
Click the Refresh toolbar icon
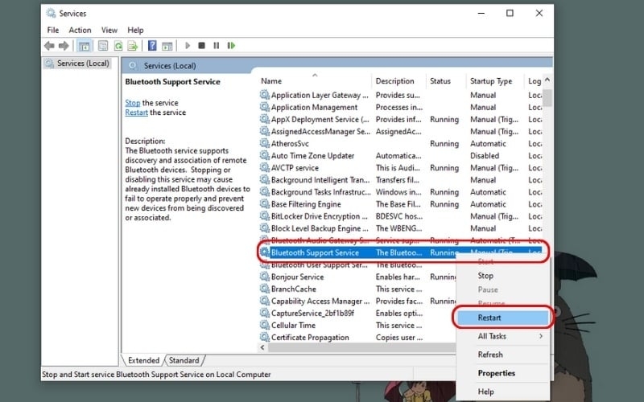[119, 46]
